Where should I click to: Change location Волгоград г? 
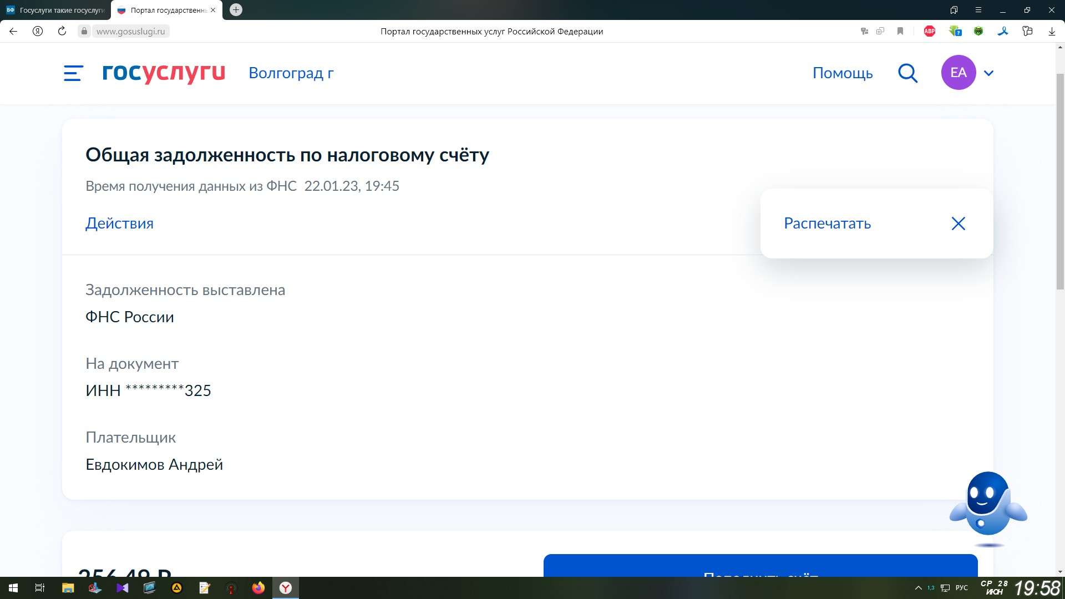pos(291,73)
